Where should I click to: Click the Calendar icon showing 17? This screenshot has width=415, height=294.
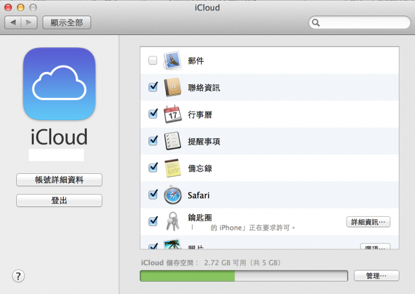coord(172,114)
